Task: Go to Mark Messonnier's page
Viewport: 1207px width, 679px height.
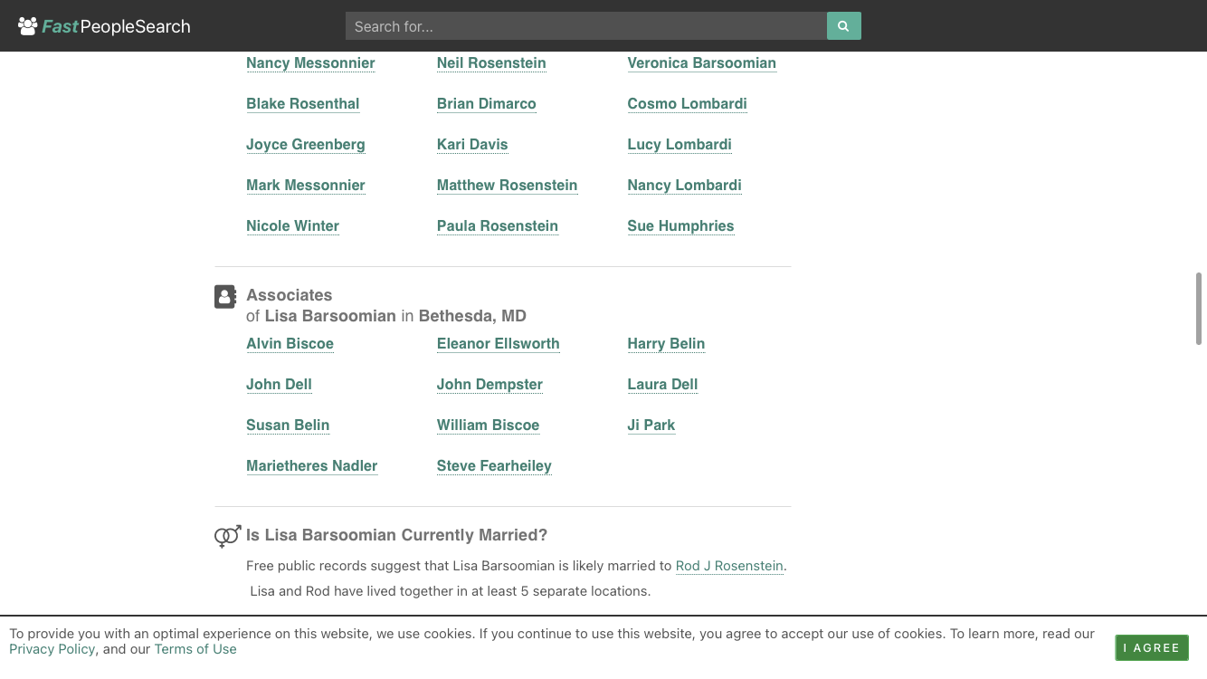Action: pyautogui.click(x=306, y=185)
